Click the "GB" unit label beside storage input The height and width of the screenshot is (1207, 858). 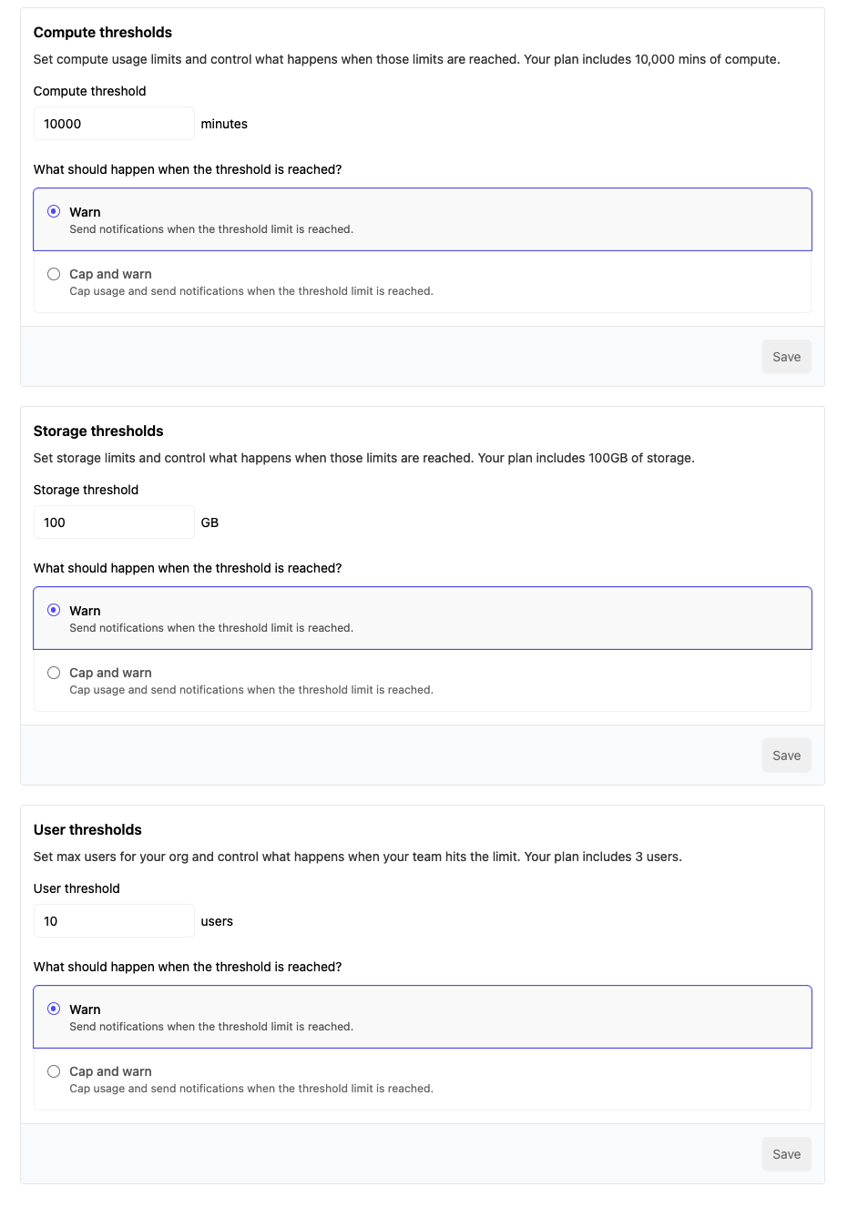coord(209,522)
